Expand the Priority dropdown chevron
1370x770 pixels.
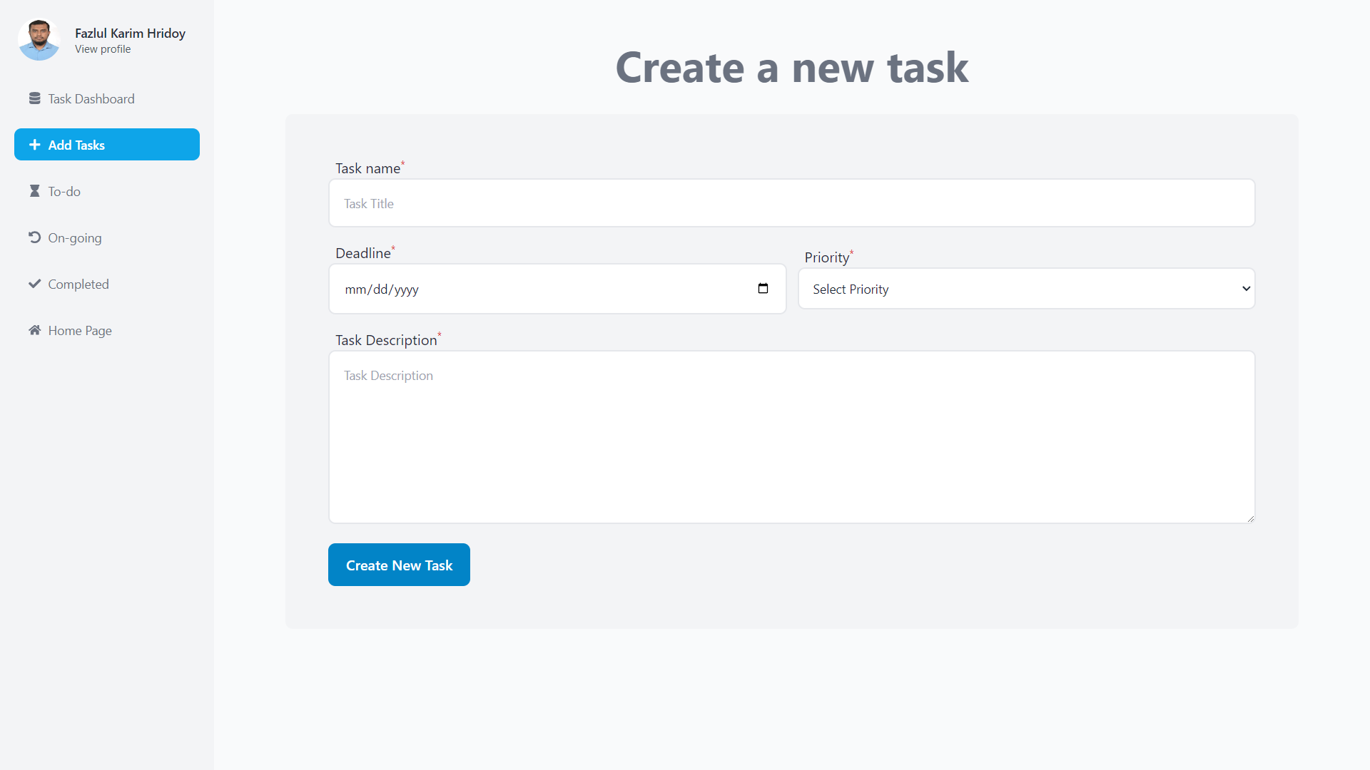pyautogui.click(x=1246, y=288)
